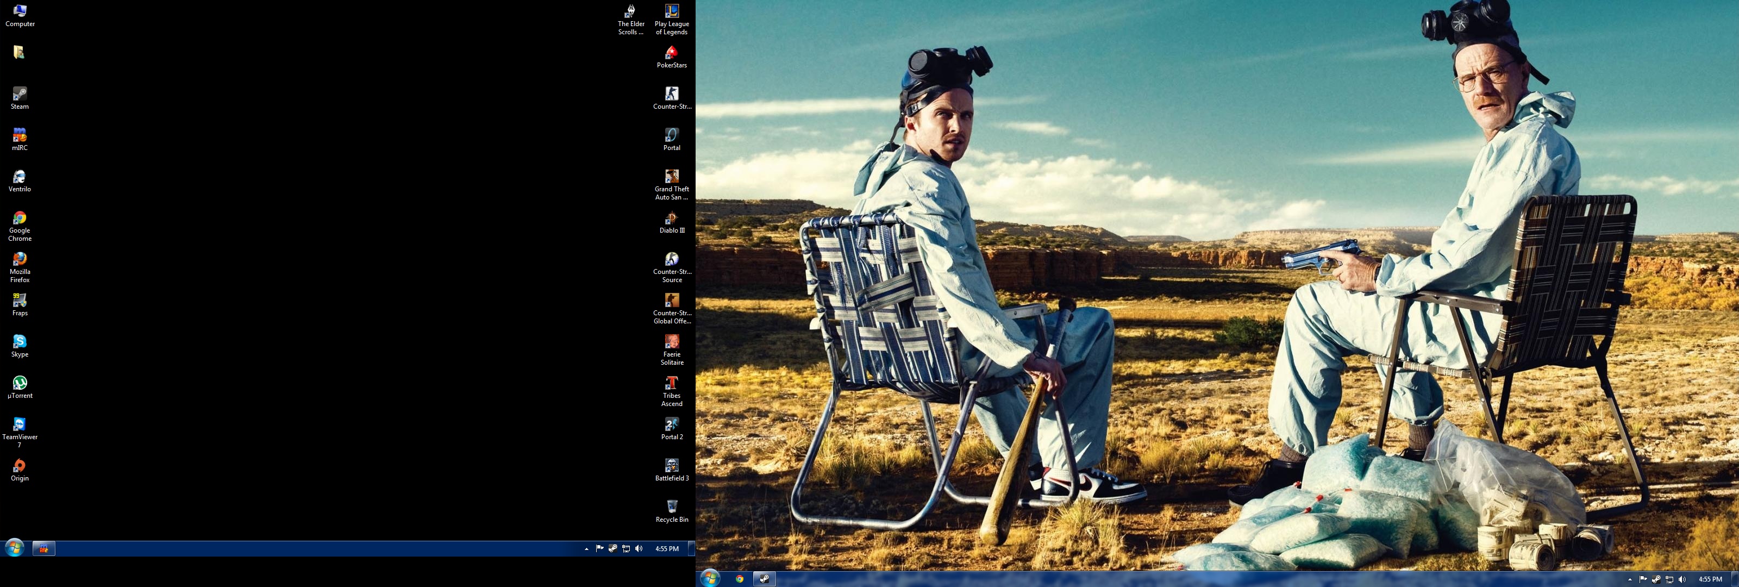Launch Ventrilo from the desktop
Viewport: 1739px width, 587px height.
click(20, 180)
